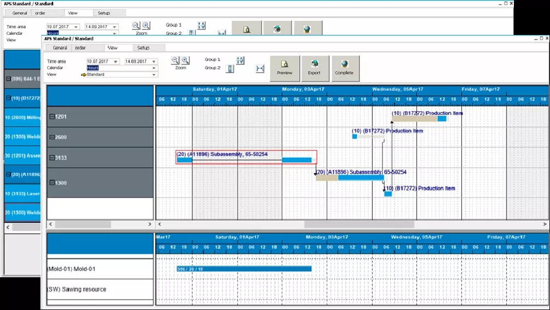
Task: Zoom out icon in back window
Action: coord(136,25)
